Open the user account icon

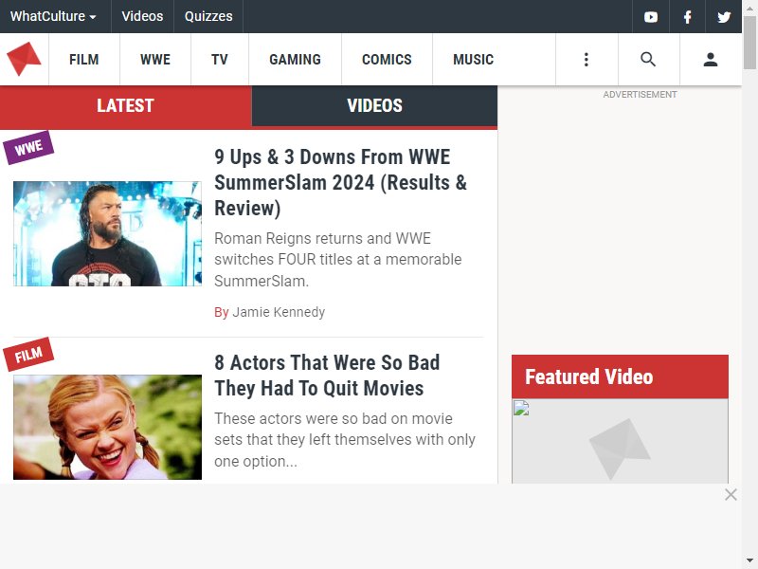pyautogui.click(x=710, y=60)
